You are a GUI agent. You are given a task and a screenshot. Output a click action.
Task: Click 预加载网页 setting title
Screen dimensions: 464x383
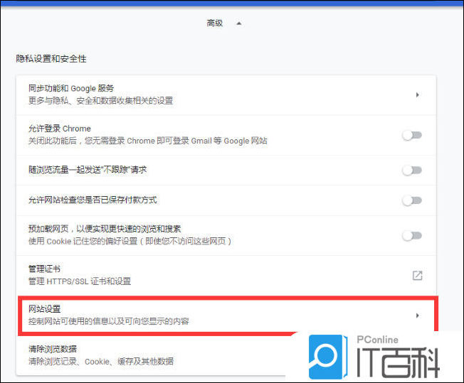point(105,229)
